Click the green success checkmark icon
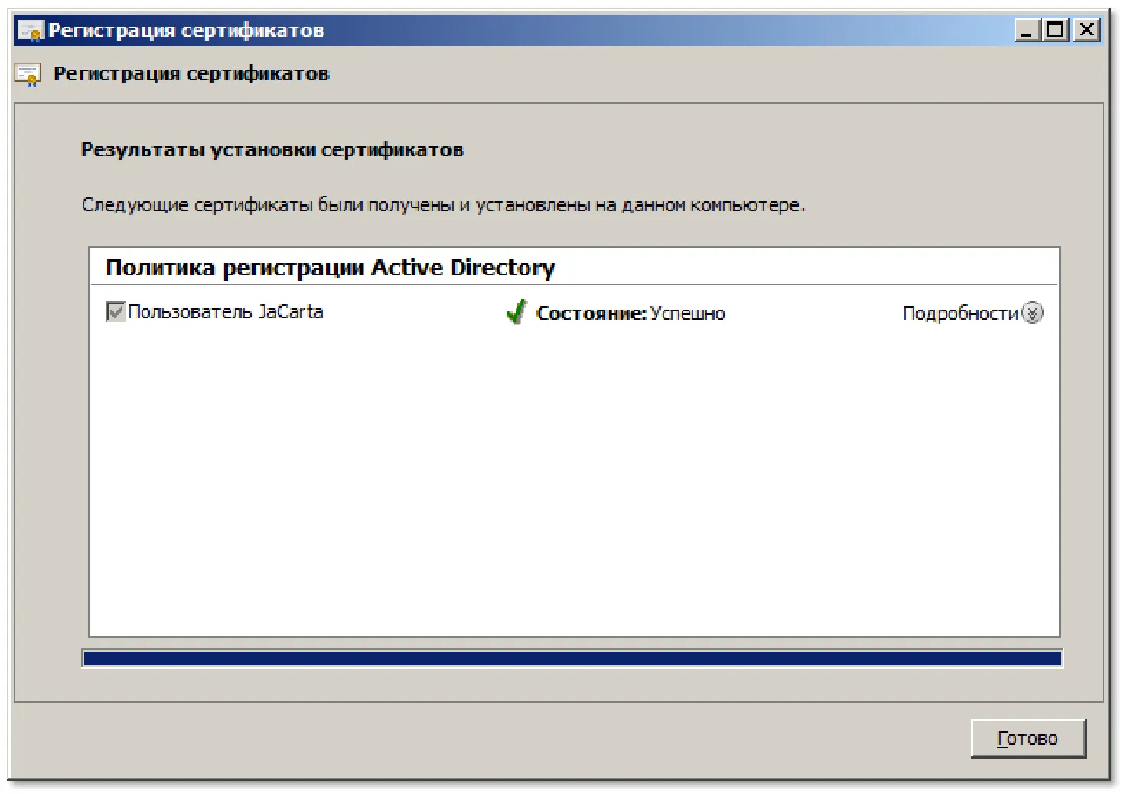 click(516, 312)
